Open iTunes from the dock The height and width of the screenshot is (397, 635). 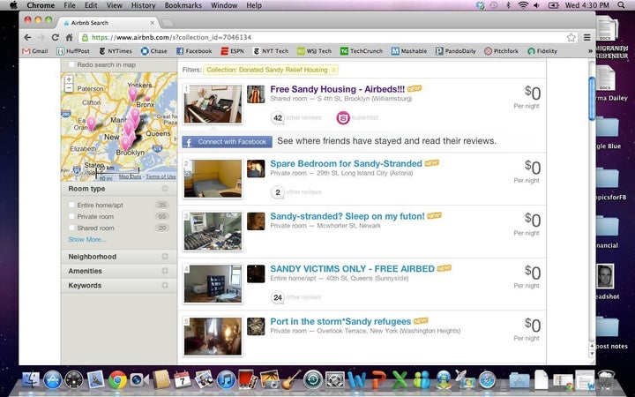click(227, 380)
